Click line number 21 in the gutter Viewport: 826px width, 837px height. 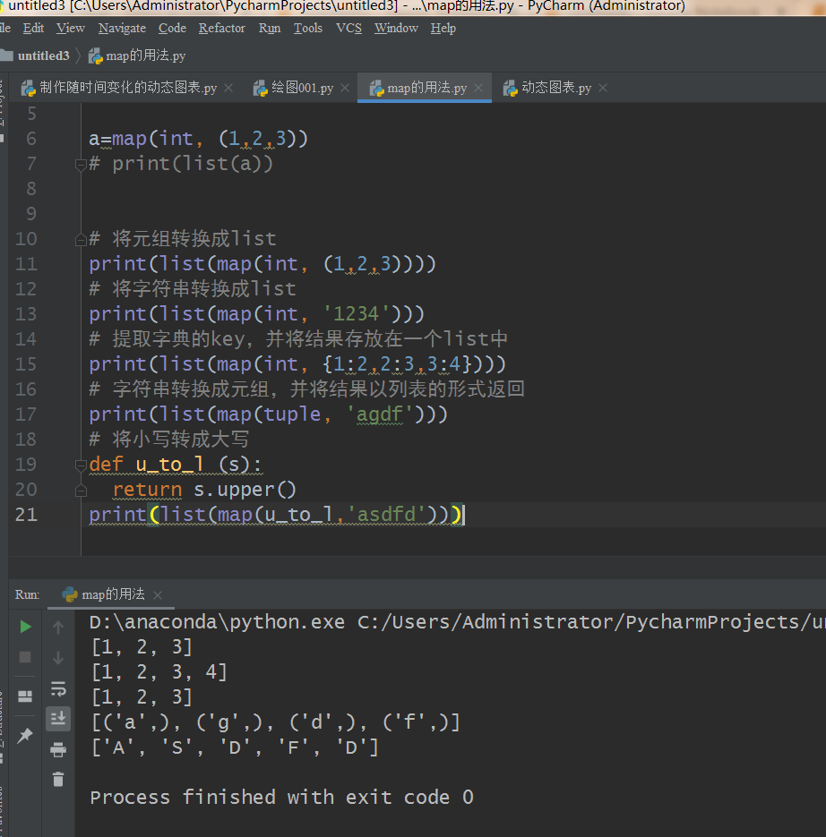[x=26, y=515]
